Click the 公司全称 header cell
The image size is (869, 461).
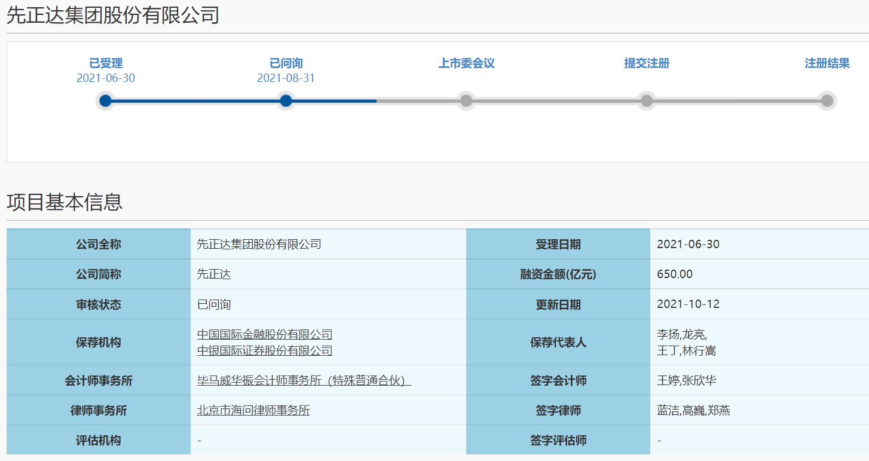(x=99, y=244)
